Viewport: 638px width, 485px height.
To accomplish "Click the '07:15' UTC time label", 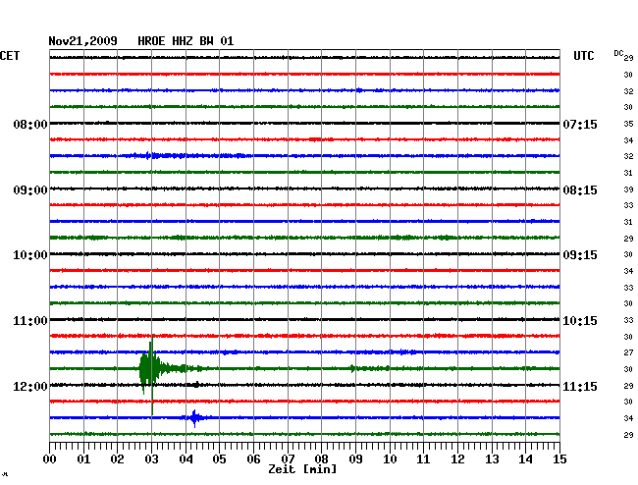I will point(580,124).
